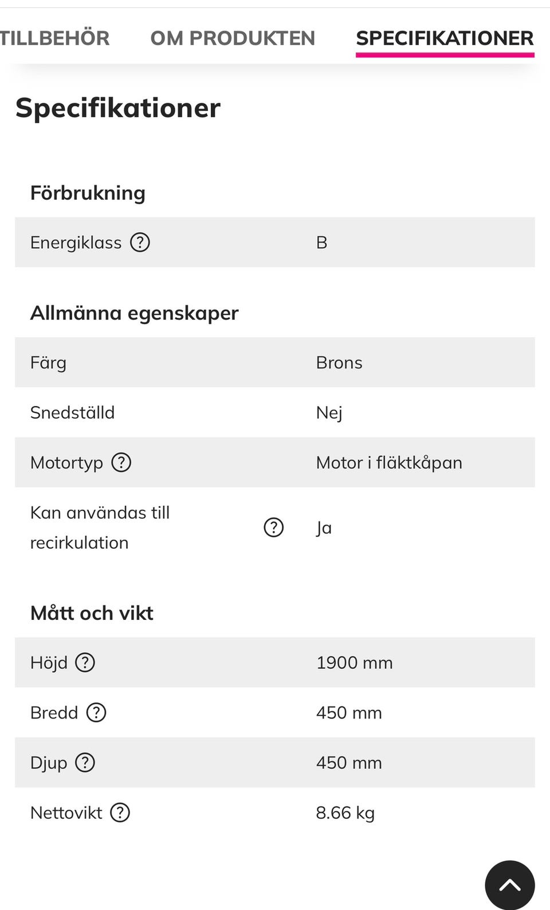Open the Bredd help tooltip icon
Screen dimensions: 550x910
pos(96,712)
